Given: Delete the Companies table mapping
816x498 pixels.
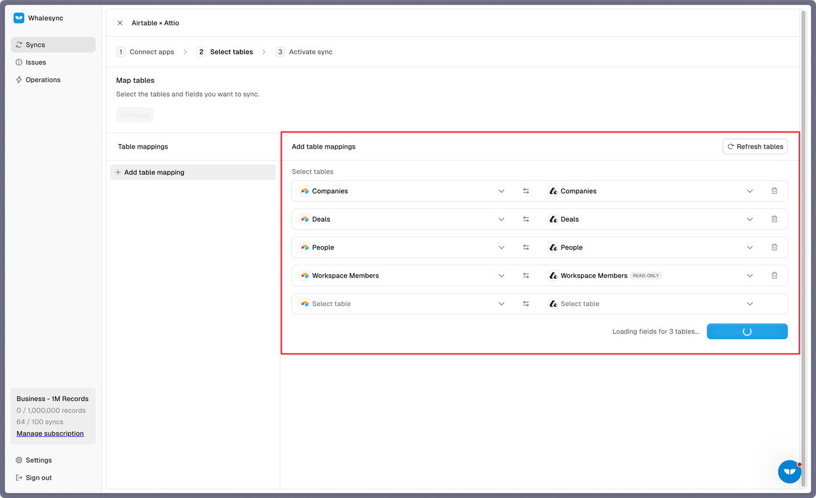Looking at the screenshot, I should (775, 191).
